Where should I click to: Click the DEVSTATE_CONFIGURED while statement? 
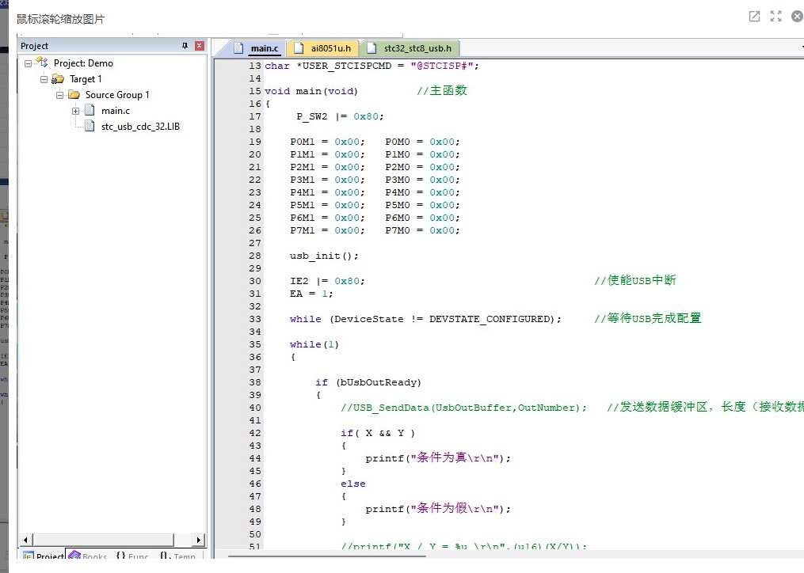(x=425, y=319)
